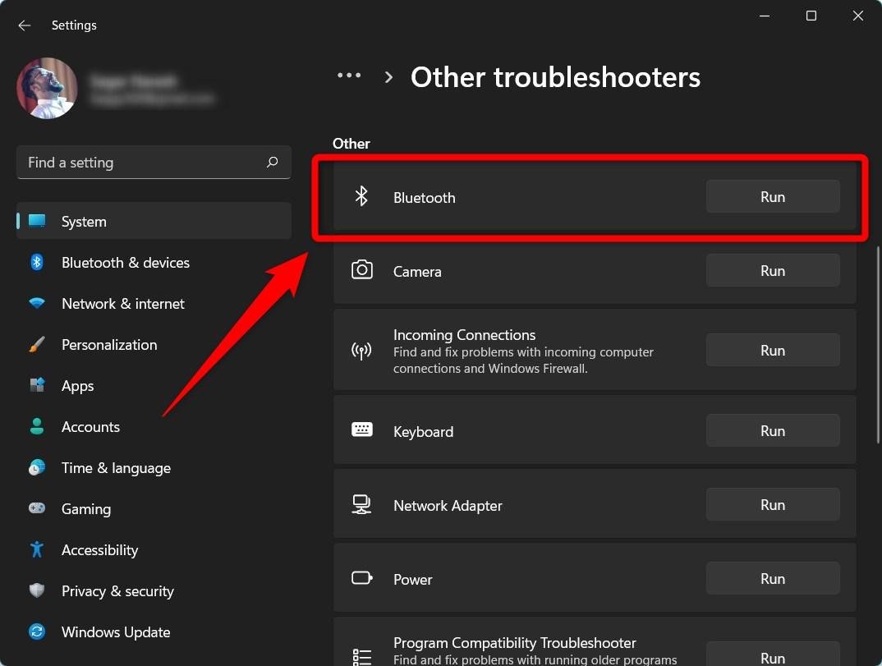882x666 pixels.
Task: Click the user profile picture
Action: coord(47,88)
